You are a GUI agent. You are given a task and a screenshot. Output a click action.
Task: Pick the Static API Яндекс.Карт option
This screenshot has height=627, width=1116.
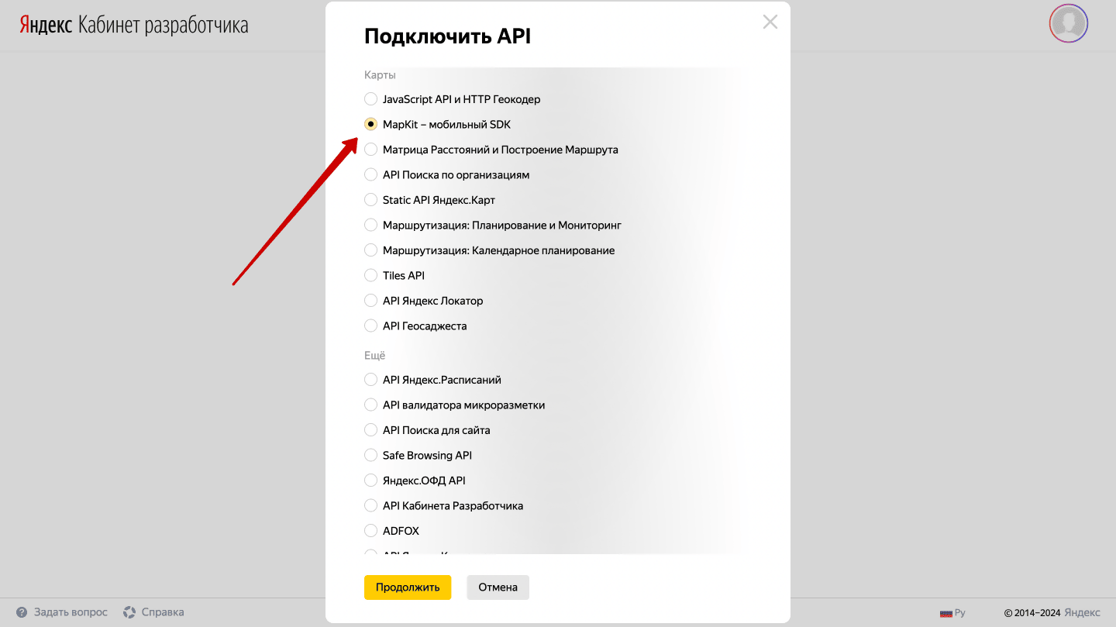pos(370,200)
